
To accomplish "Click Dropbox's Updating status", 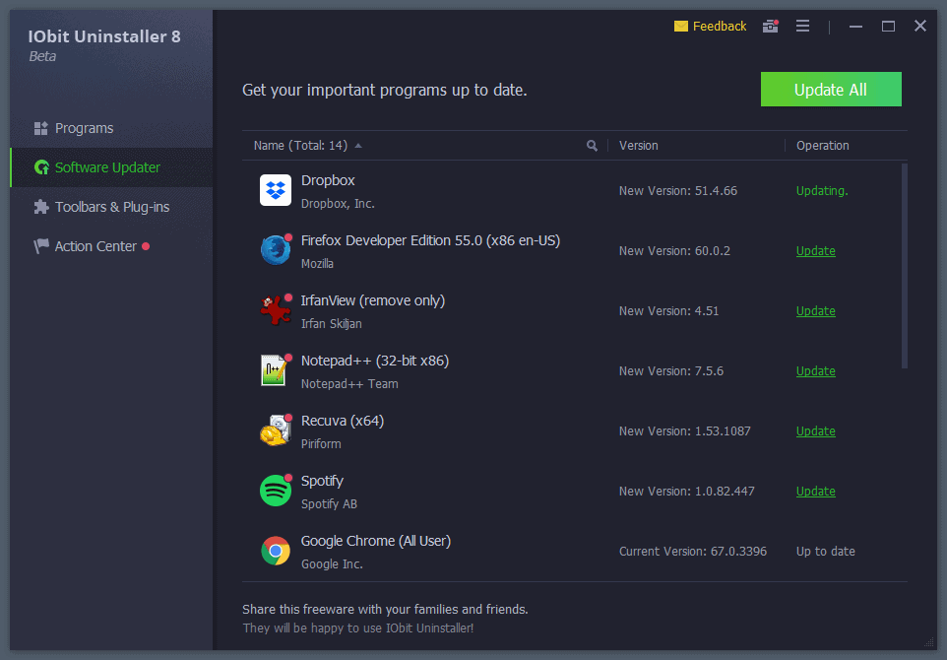I will [822, 191].
